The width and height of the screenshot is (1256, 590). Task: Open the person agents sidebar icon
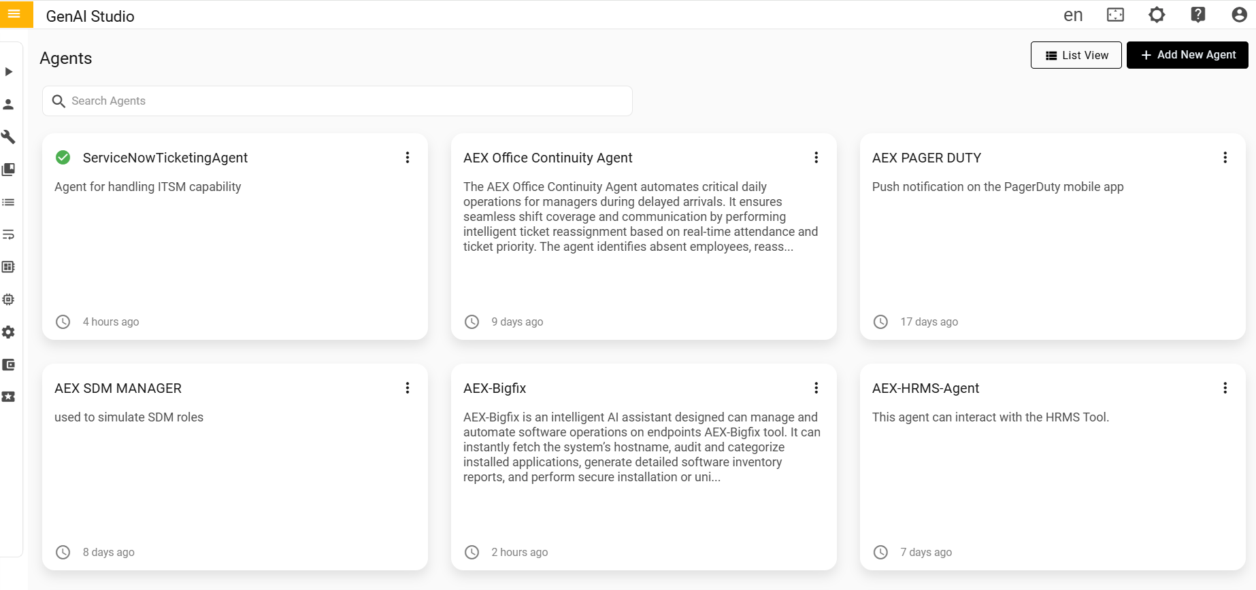click(x=9, y=104)
